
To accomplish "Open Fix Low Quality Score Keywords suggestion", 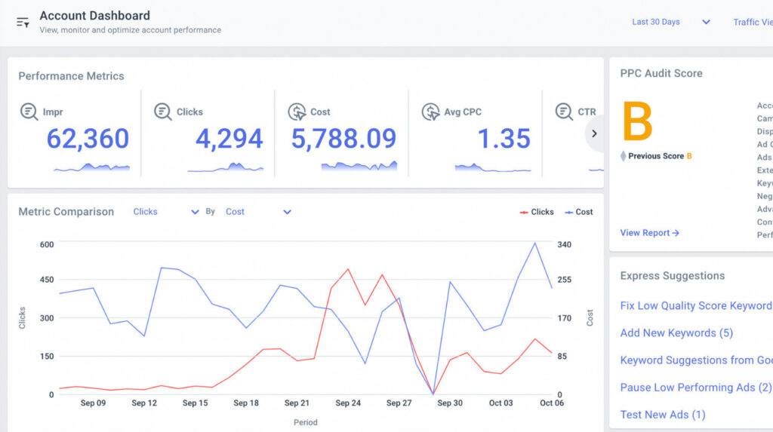I will tap(696, 305).
